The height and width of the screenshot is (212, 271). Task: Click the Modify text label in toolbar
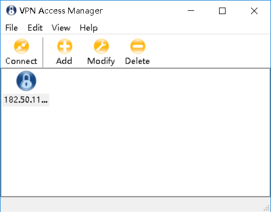(101, 61)
